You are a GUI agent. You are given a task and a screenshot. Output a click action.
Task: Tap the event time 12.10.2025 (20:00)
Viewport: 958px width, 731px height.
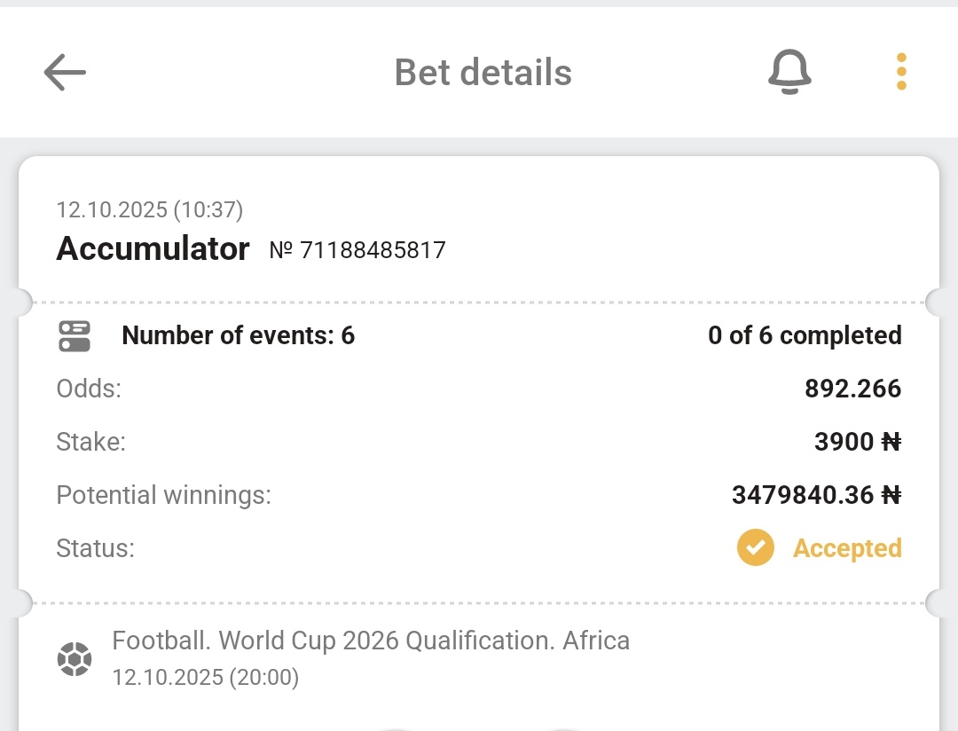pyautogui.click(x=206, y=678)
